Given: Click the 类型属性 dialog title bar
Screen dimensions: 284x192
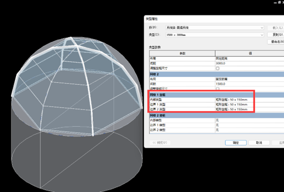Looking at the screenshot, I should coord(214,19).
